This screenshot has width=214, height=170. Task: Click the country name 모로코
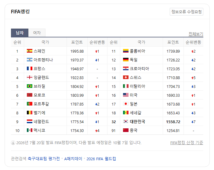point(39,95)
